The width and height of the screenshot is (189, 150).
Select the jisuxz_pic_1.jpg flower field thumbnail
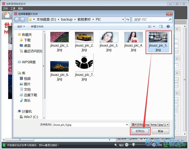[x=59, y=37]
